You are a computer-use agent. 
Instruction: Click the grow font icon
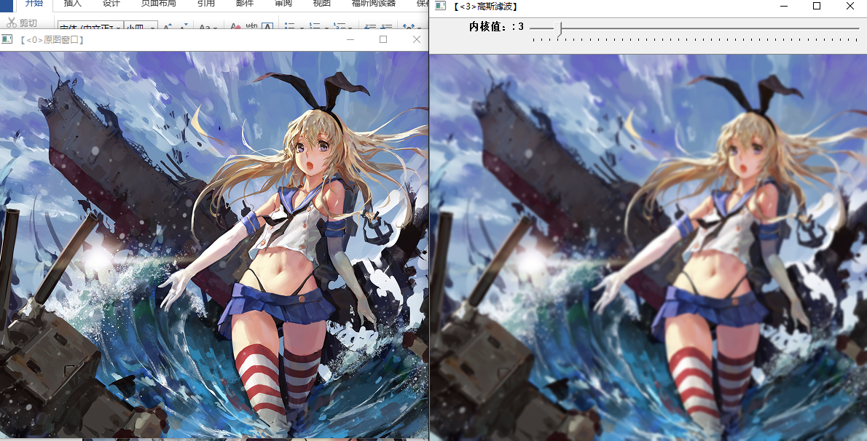(x=168, y=25)
